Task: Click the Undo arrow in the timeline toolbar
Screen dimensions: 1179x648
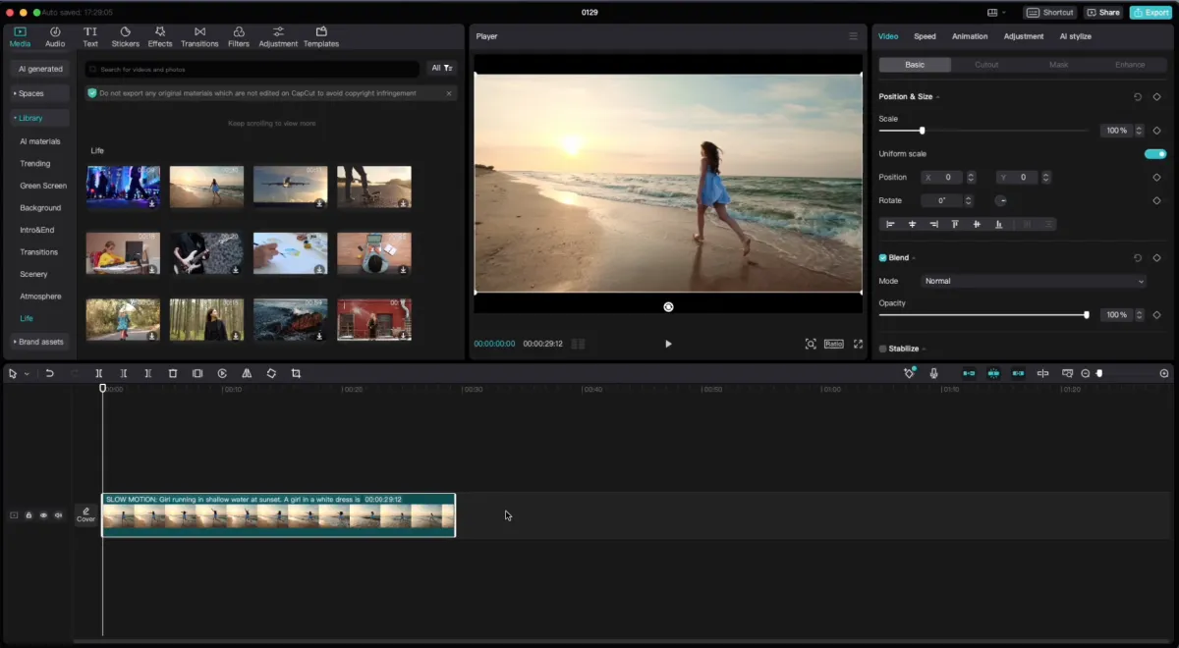Action: point(49,373)
